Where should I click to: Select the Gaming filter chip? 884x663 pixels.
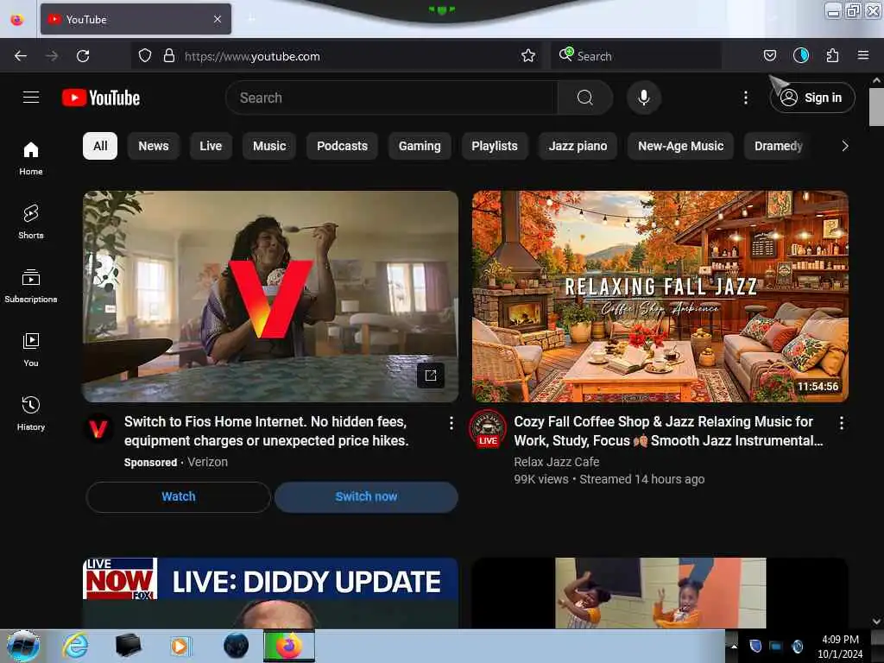click(x=420, y=146)
